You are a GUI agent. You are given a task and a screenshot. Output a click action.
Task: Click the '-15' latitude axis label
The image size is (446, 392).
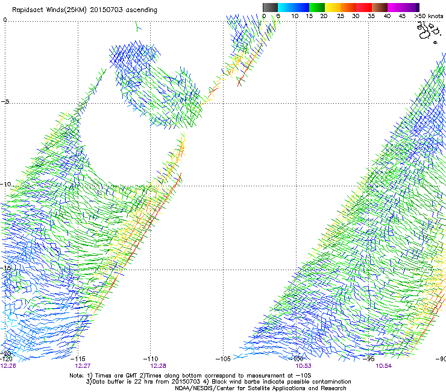5,268
